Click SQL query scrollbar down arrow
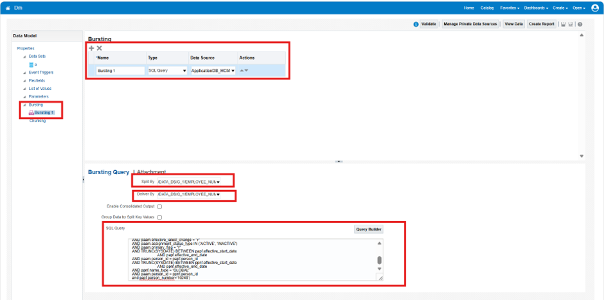The image size is (604, 300). pyautogui.click(x=379, y=269)
